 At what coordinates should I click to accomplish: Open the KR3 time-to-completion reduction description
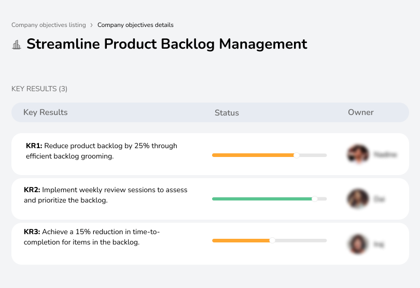coord(92,237)
